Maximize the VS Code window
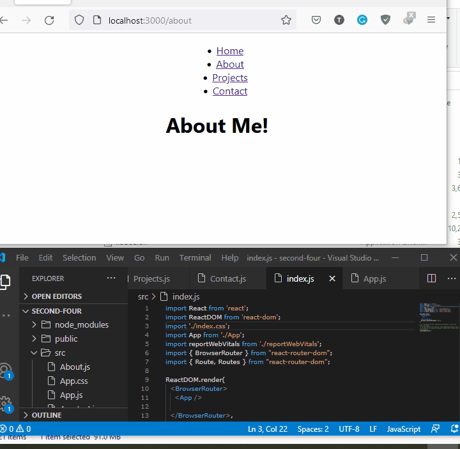This screenshot has height=449, width=460. (424, 257)
